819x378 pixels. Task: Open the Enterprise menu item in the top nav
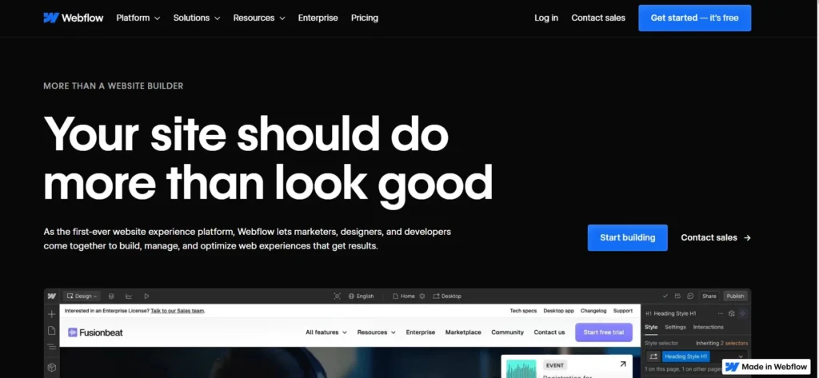pos(318,18)
